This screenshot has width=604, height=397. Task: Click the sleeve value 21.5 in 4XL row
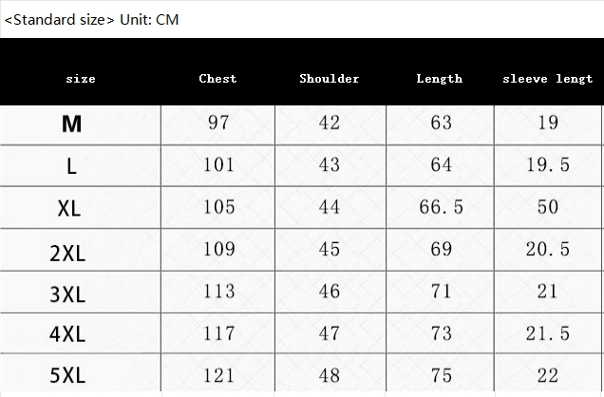point(548,332)
